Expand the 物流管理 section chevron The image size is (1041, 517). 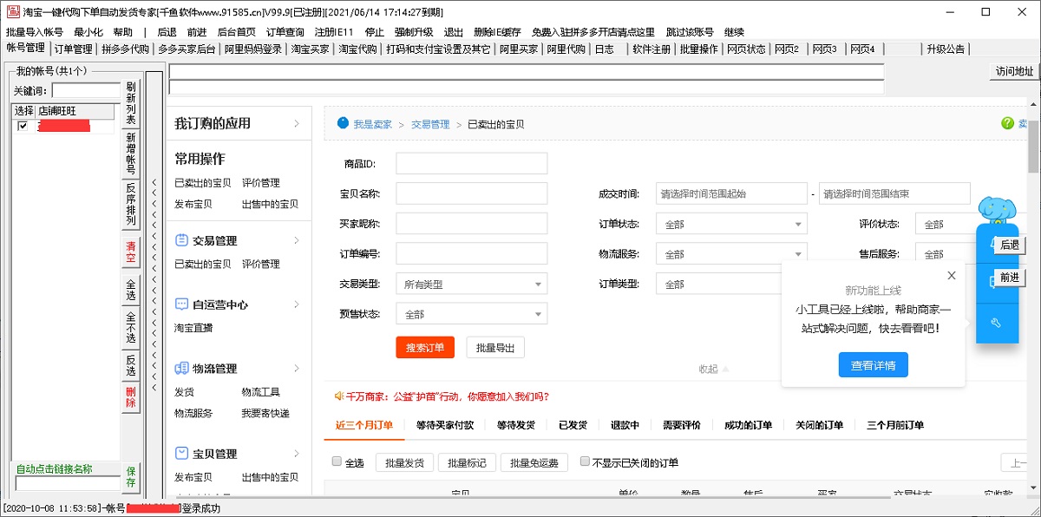pos(297,369)
